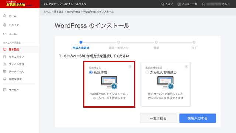
Task: Click help question mark on かんたんお引越し card
Action: 186,66
